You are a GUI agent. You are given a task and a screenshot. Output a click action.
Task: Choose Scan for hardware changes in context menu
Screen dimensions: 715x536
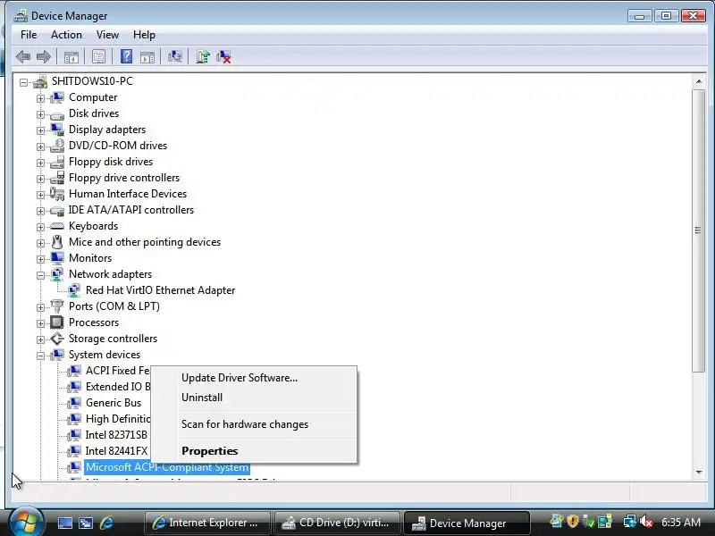coord(254,424)
